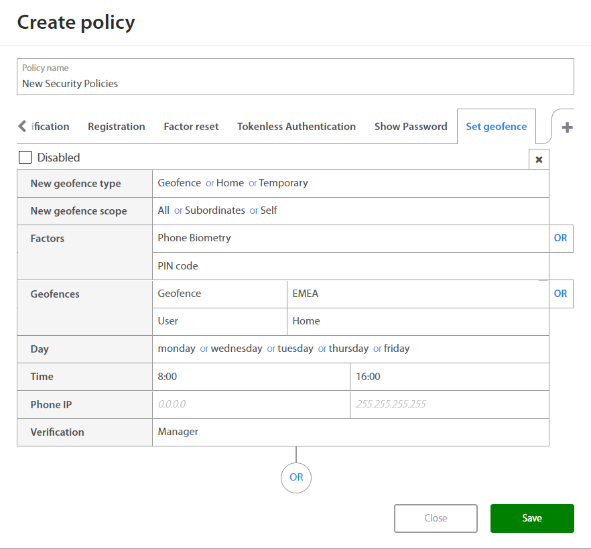This screenshot has height=549, width=591.
Task: Add another factor with Factors OR button
Action: 560,238
